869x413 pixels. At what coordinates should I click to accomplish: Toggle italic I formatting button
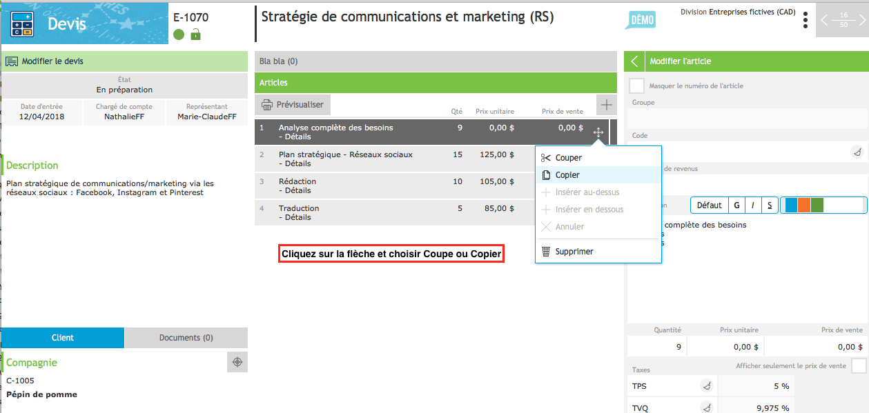point(752,205)
